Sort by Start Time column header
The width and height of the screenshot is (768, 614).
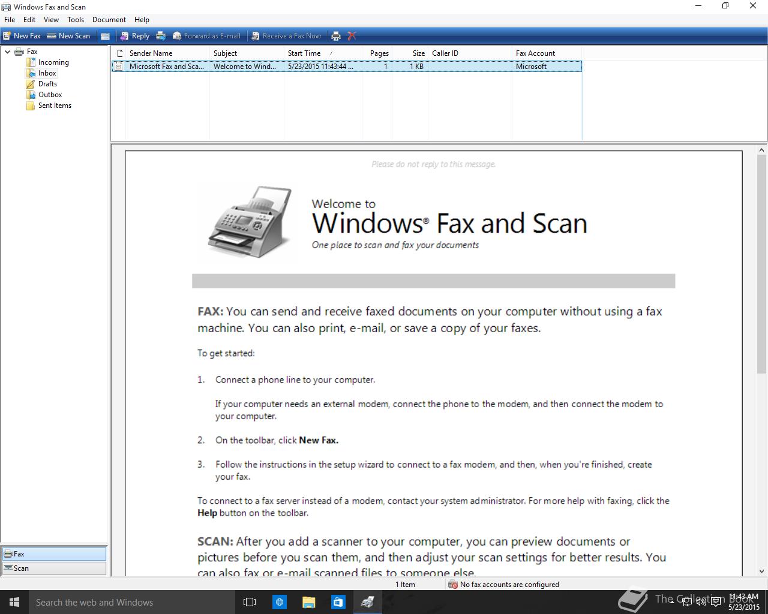323,53
